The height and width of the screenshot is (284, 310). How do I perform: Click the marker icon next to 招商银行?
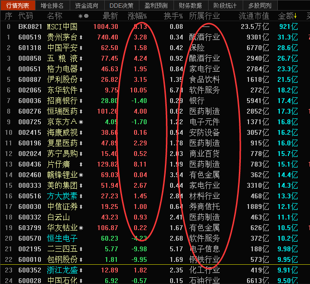point(81,101)
